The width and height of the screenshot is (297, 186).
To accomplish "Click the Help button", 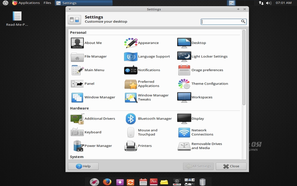I will pyautogui.click(x=83, y=166).
